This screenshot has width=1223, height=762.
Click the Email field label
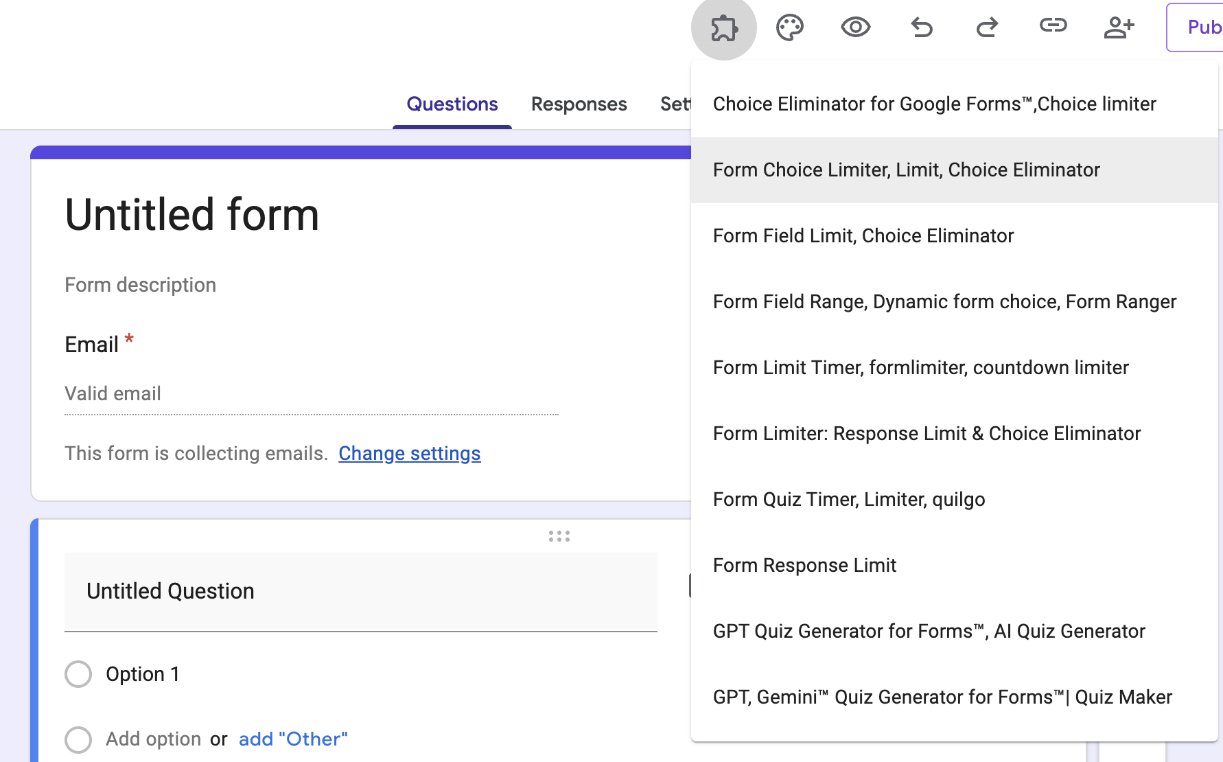pos(91,345)
